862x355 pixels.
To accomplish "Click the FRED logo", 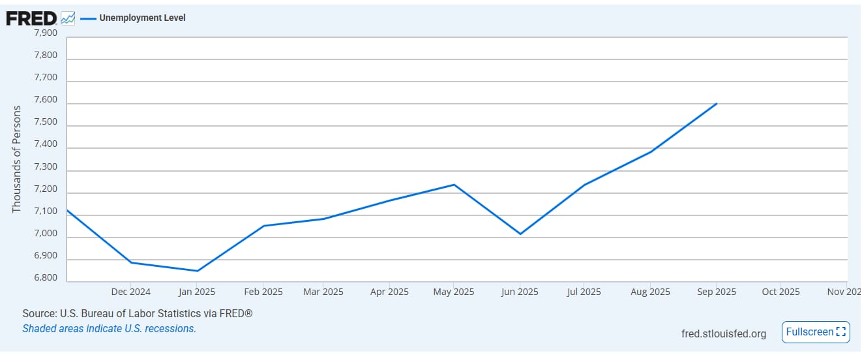I will tap(31, 18).
